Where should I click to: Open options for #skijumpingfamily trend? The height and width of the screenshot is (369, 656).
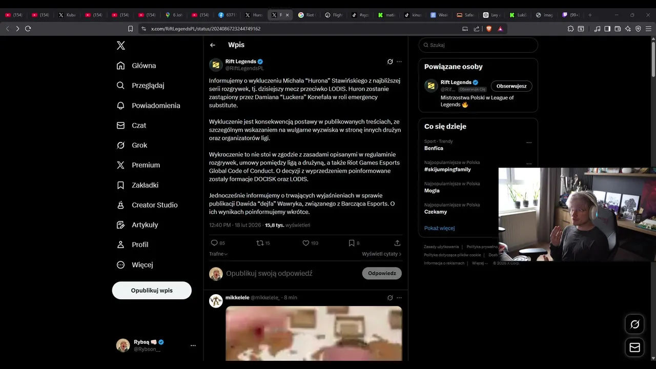529,164
